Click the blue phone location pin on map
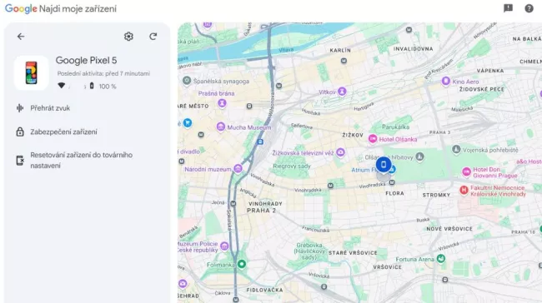 [384, 165]
